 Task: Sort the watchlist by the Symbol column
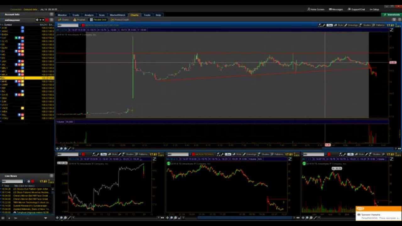tap(8, 24)
